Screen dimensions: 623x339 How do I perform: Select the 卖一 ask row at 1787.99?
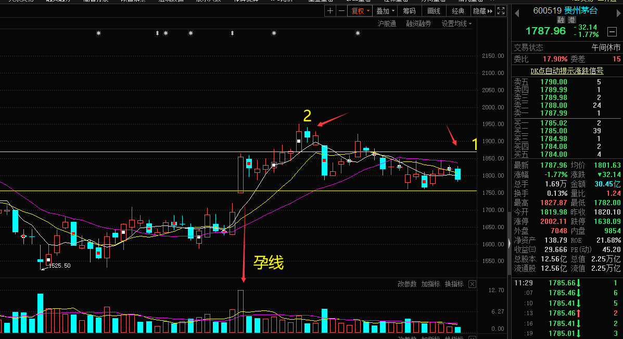[x=567, y=114]
